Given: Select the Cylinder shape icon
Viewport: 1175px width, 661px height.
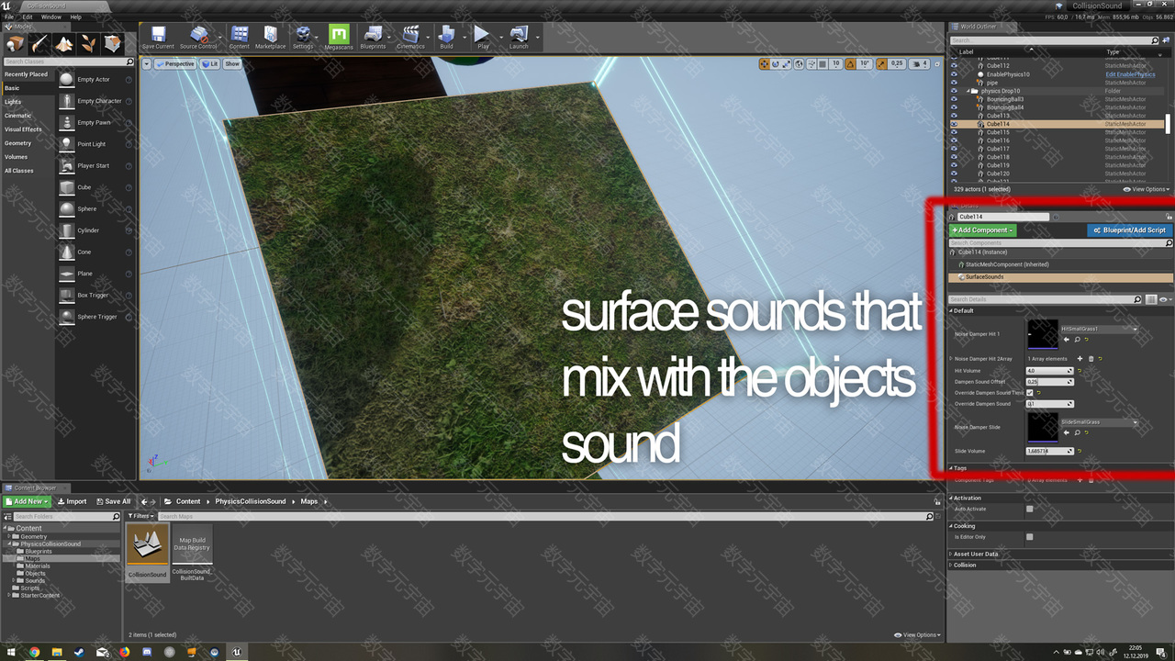Looking at the screenshot, I should [67, 230].
